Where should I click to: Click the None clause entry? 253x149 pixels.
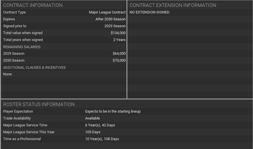pos(7,74)
